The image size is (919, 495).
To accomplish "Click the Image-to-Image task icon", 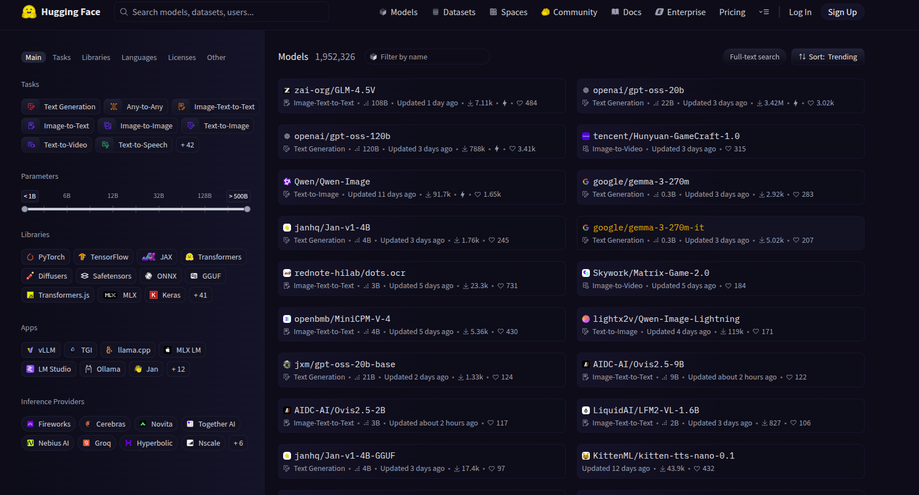I will 108,126.
